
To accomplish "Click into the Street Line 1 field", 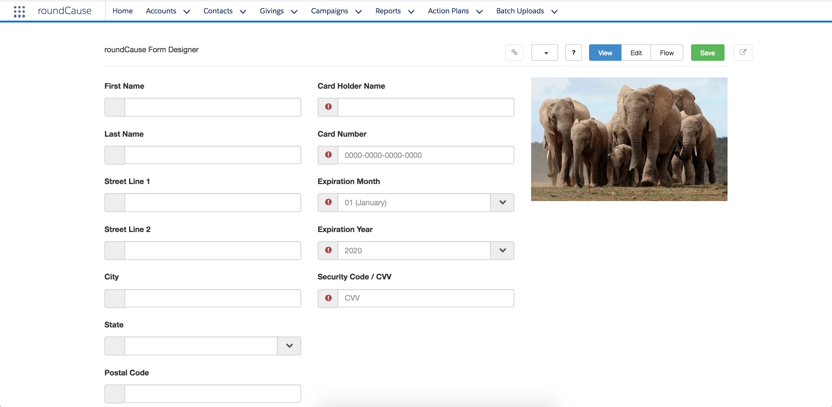I will [213, 203].
